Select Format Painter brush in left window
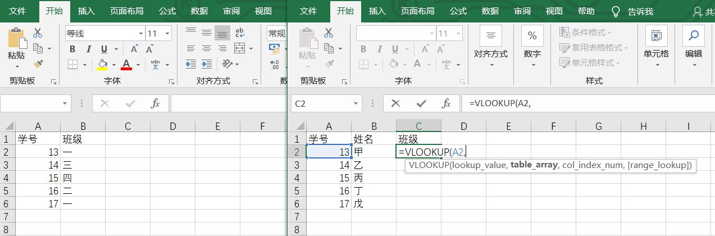The width and height of the screenshot is (715, 236). click(x=38, y=64)
